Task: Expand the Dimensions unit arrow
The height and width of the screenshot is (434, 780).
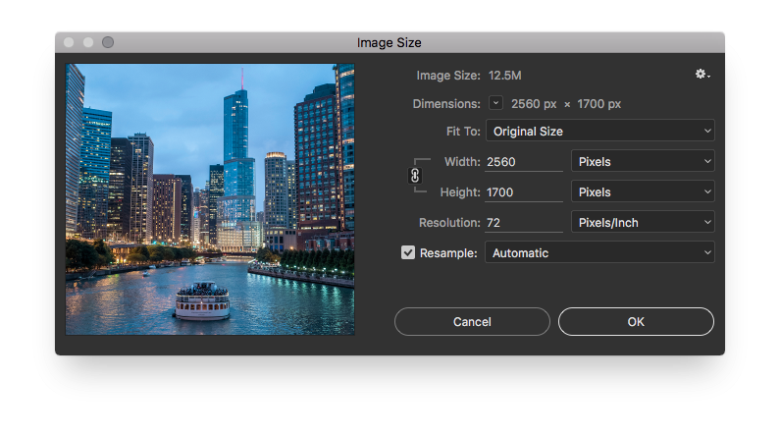Action: 495,103
